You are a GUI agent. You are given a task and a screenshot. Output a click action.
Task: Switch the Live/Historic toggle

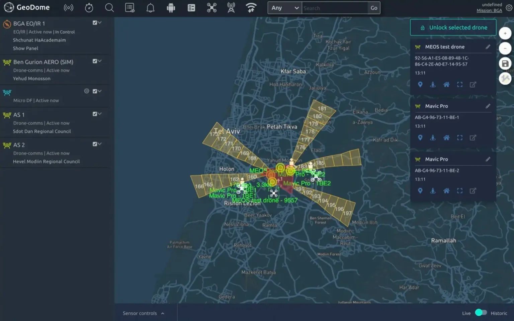(x=481, y=313)
